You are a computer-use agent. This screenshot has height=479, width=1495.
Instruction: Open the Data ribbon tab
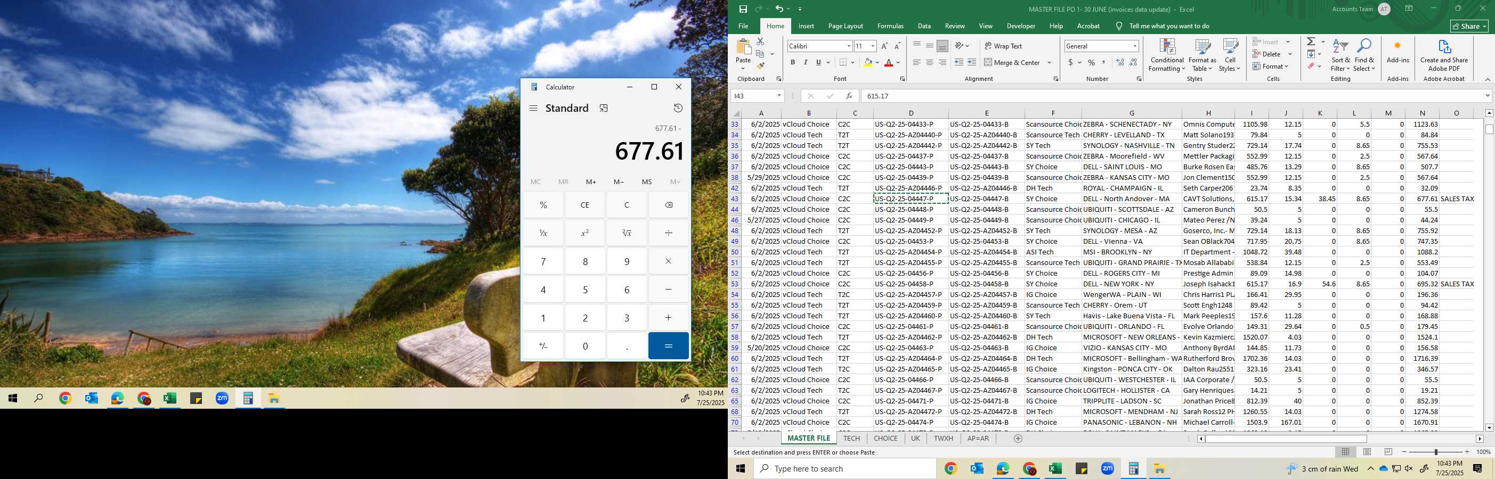click(924, 26)
